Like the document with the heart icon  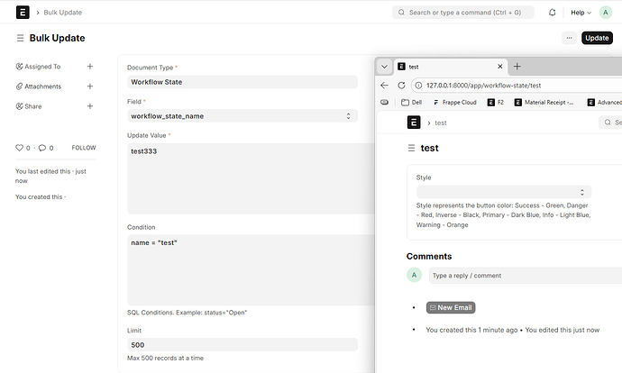point(20,148)
